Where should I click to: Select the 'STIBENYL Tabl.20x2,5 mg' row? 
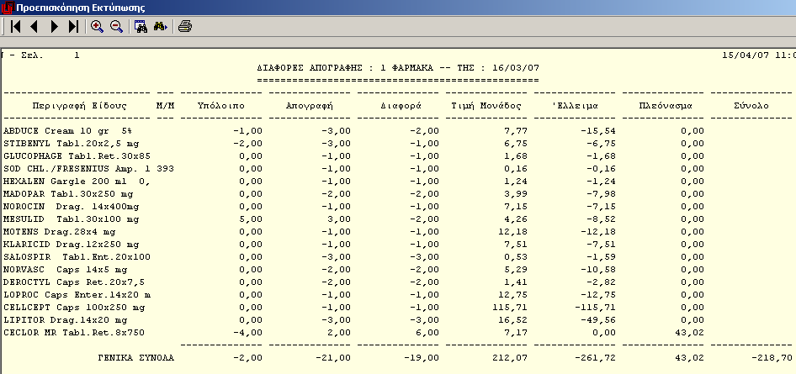click(x=354, y=144)
